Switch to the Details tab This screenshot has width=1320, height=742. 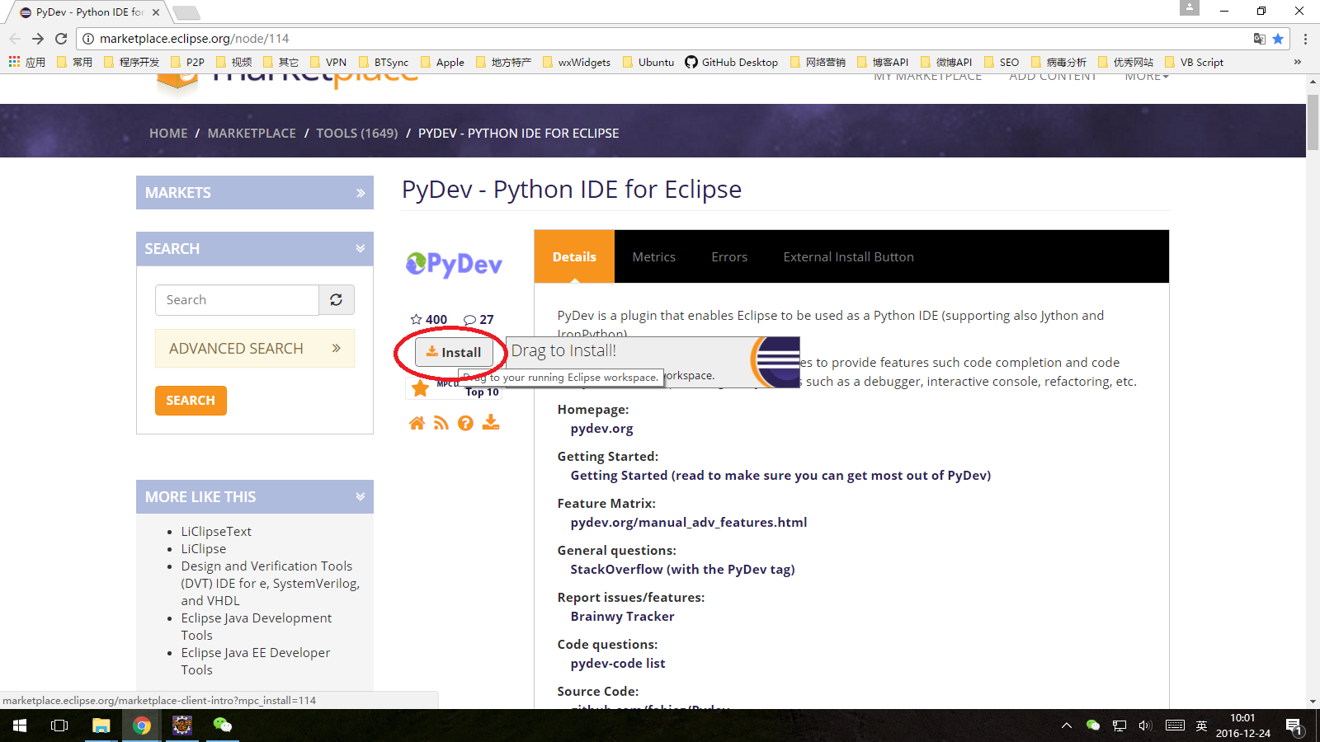(x=574, y=257)
